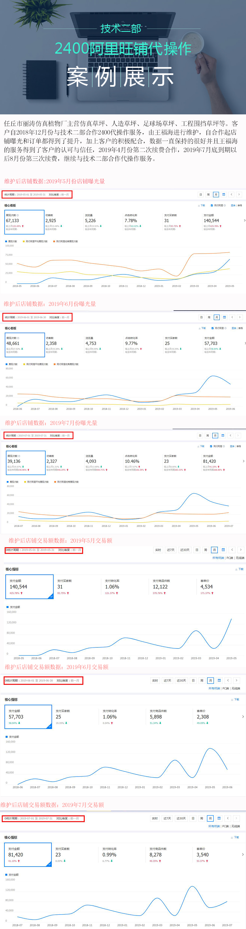Toggle 展现次数 legend in May 2019 exposure chart

[11, 241]
